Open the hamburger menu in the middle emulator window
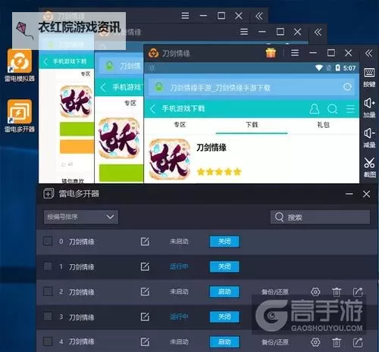 pos(244,32)
